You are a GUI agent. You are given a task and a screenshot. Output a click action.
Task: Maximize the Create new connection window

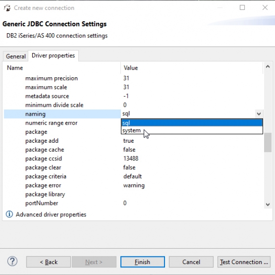tap(242, 8)
